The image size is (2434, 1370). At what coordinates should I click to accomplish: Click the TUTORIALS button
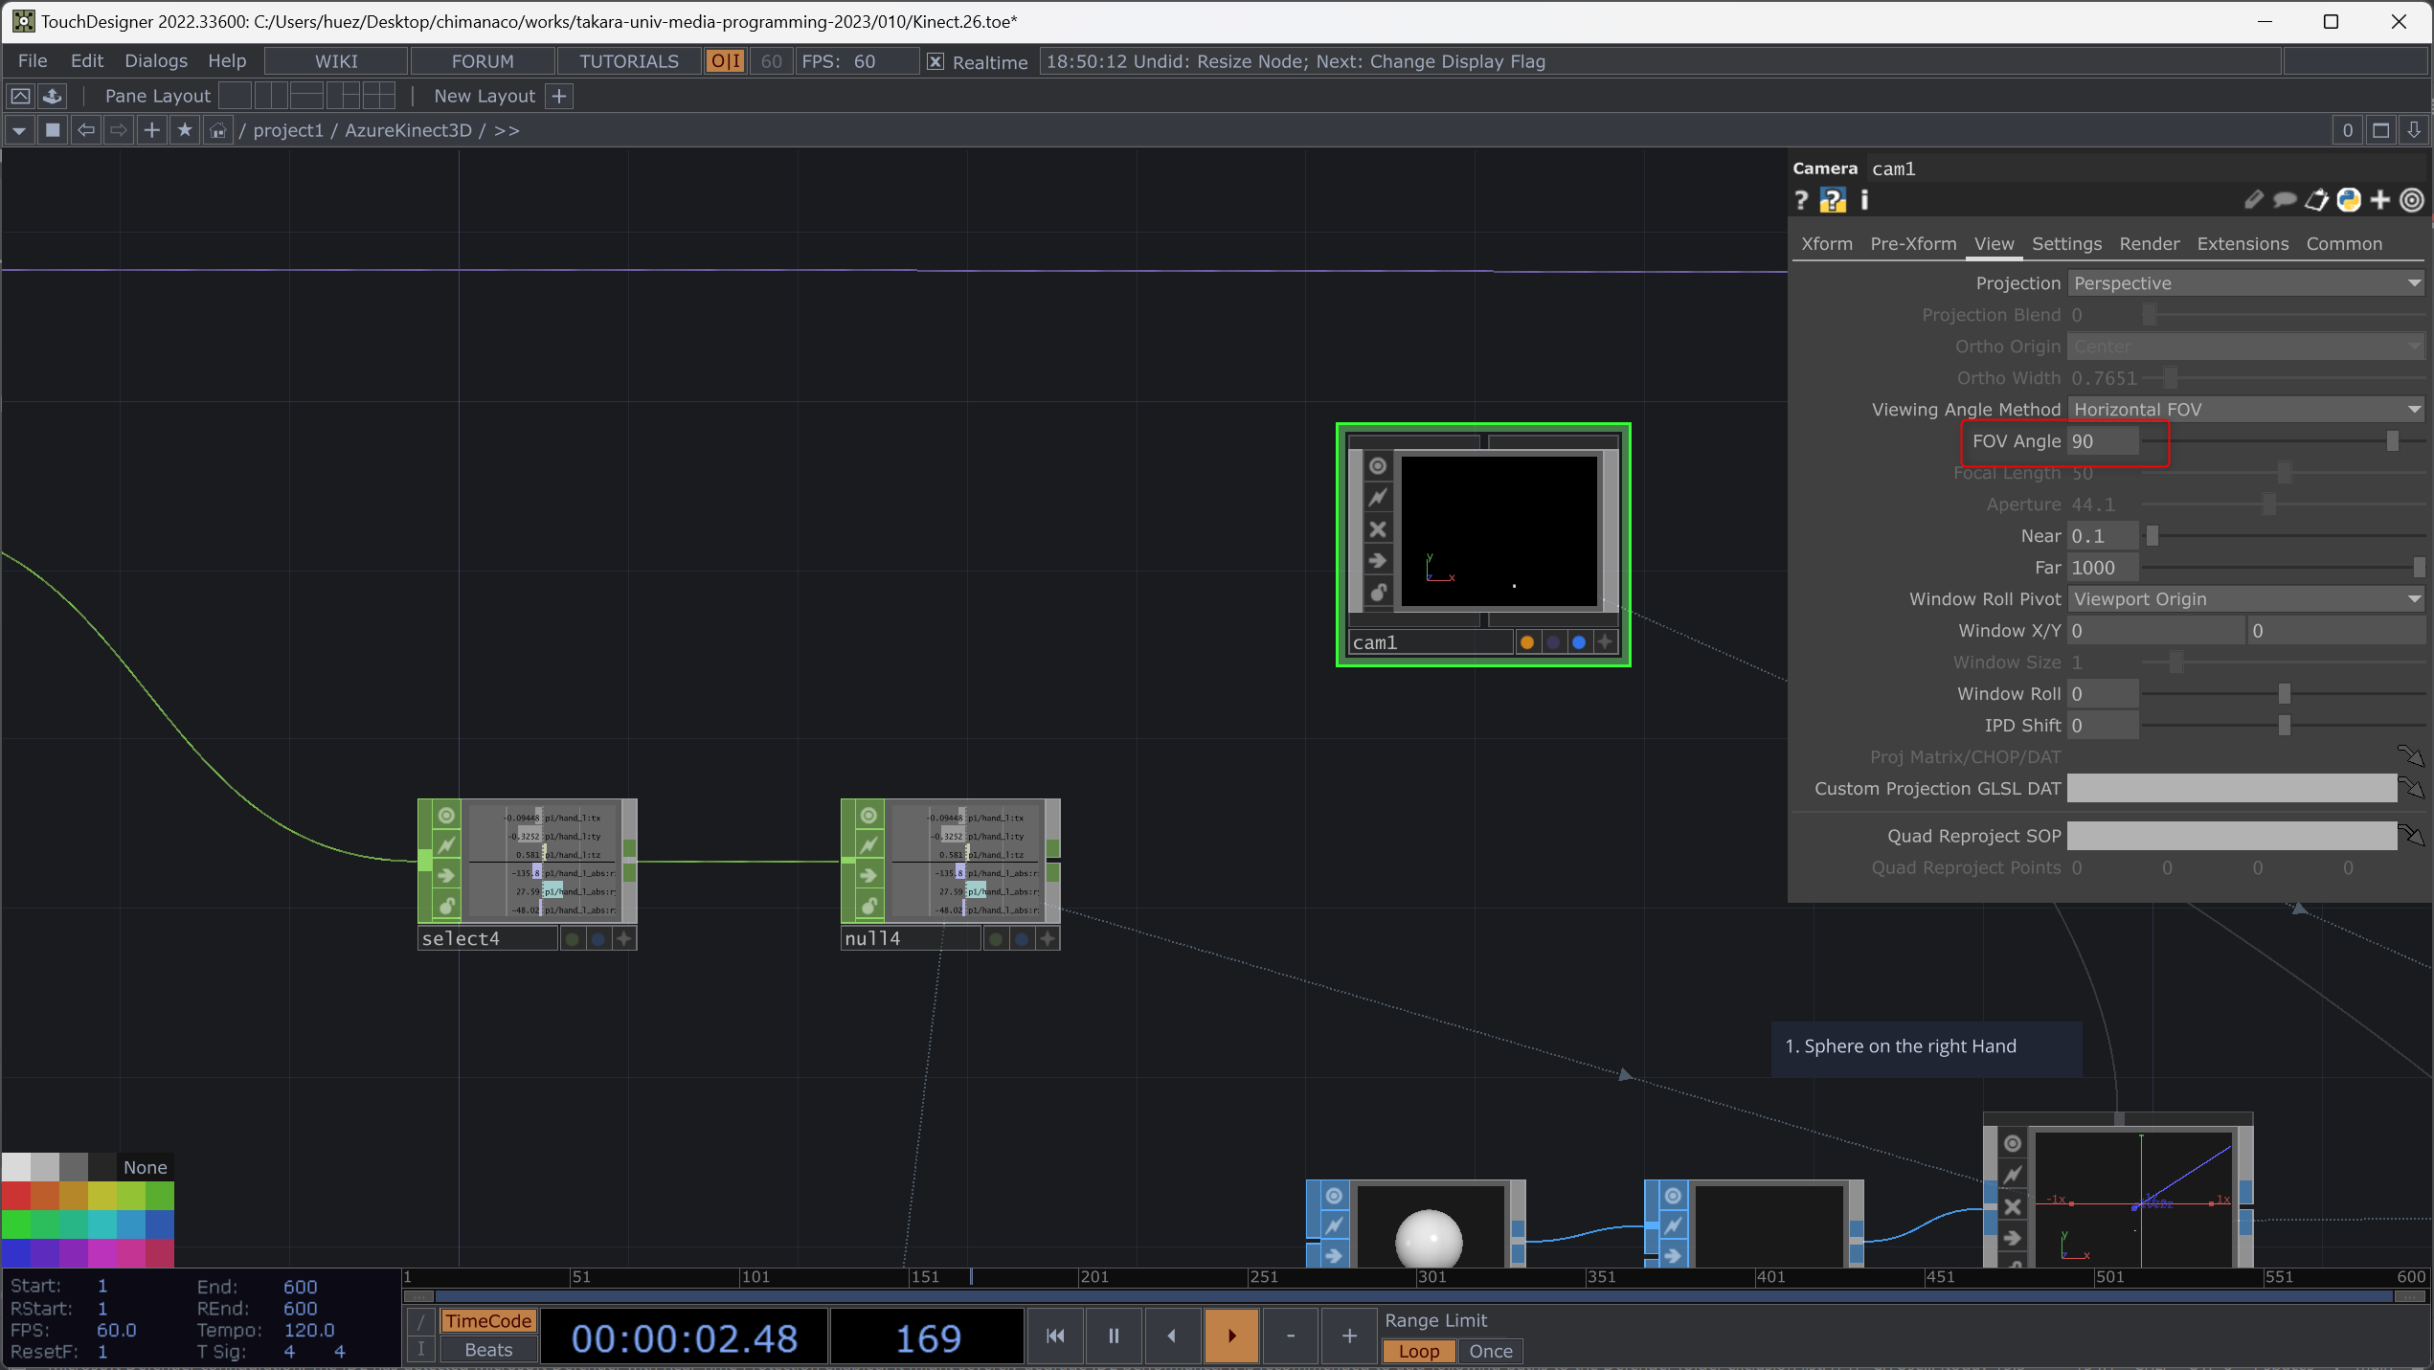[x=628, y=61]
